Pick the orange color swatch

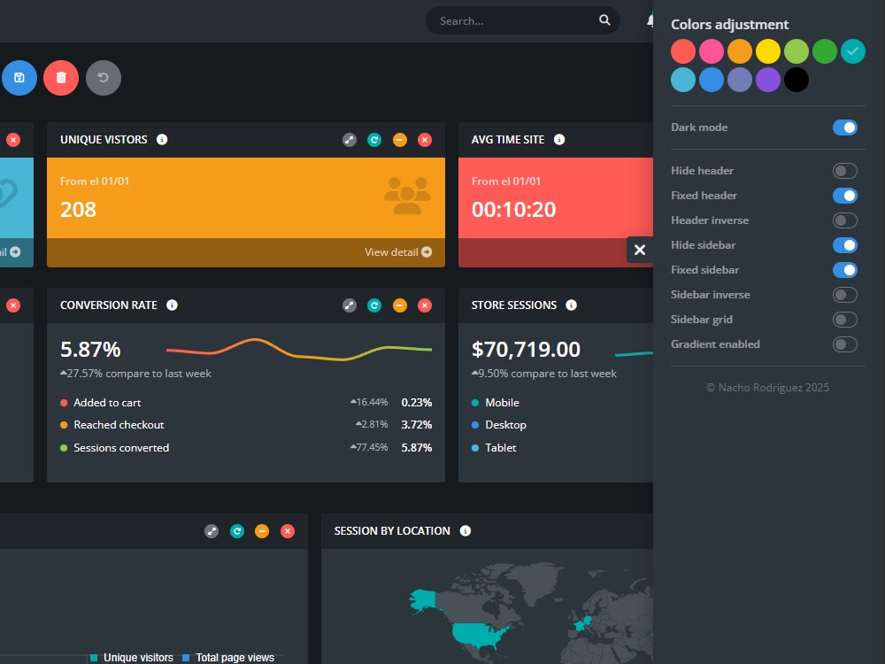739,51
